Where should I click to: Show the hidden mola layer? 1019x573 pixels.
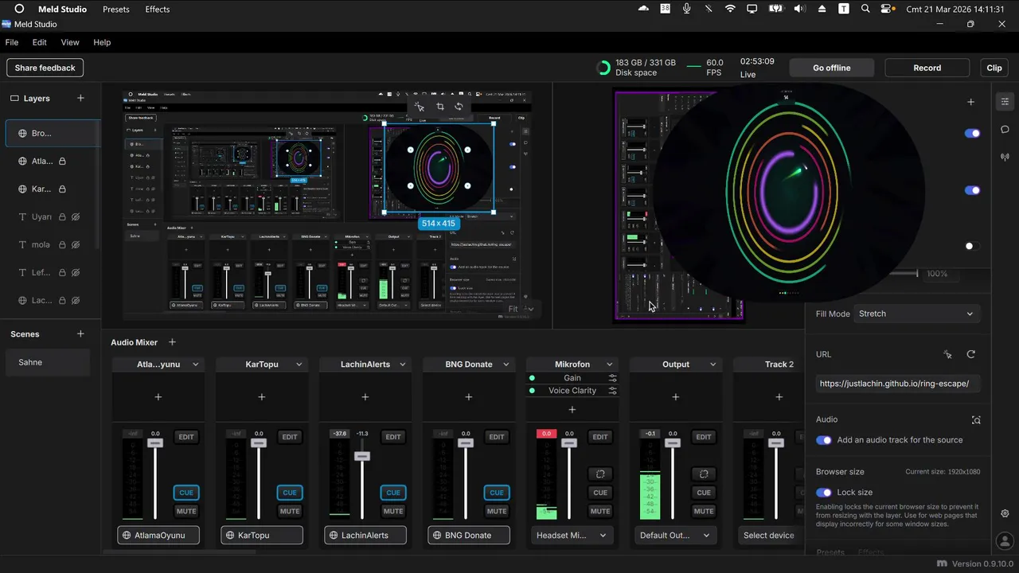[76, 244]
